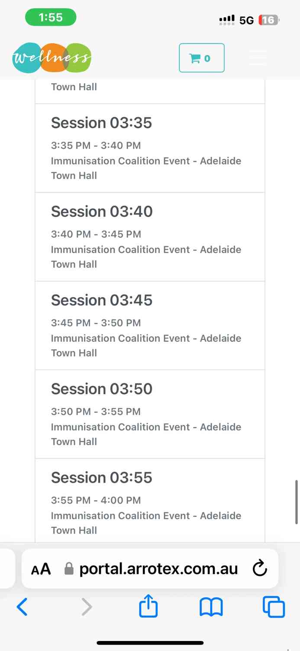This screenshot has width=300, height=651.
Task: Tap the page scrollbar indicator
Action: 297,502
